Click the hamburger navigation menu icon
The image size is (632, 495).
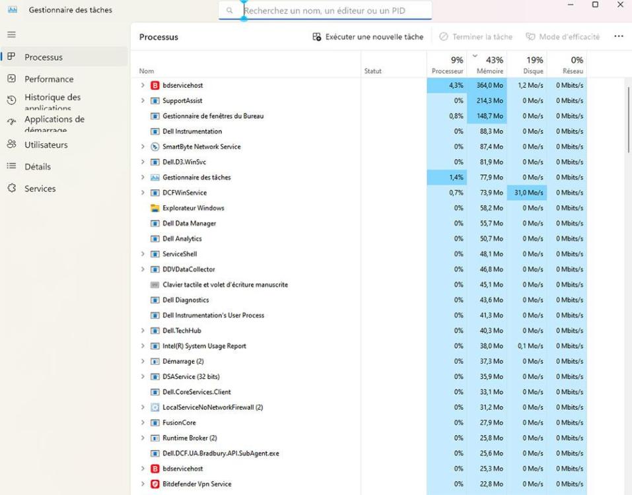point(11,34)
